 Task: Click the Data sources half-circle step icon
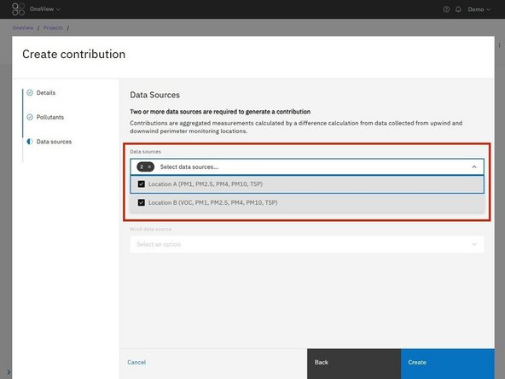[x=30, y=142]
